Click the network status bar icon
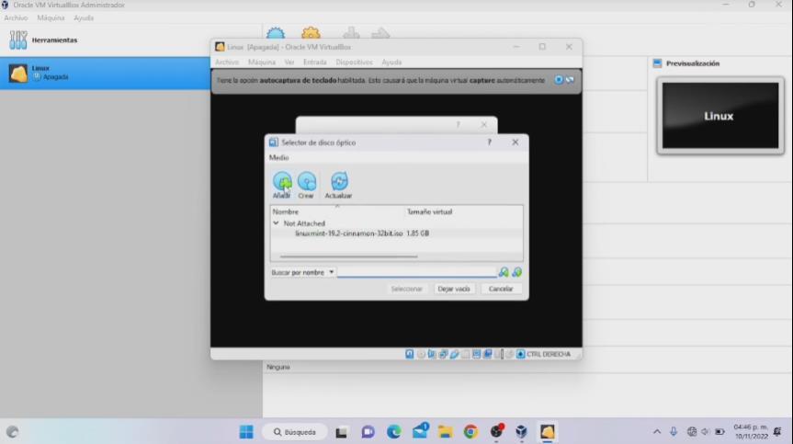 coord(443,354)
